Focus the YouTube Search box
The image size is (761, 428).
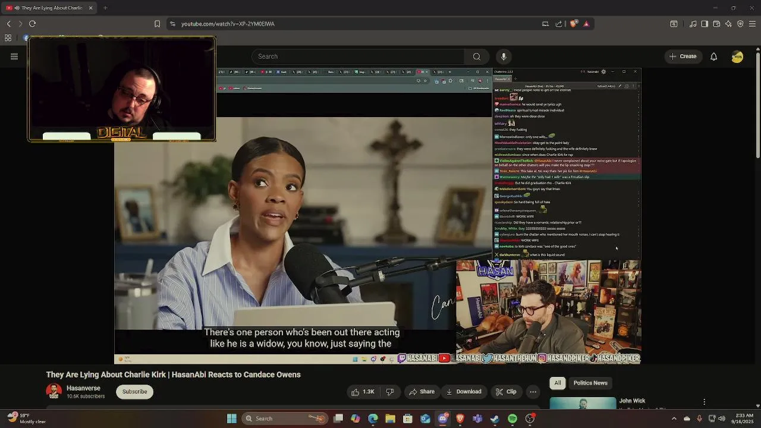[359, 56]
